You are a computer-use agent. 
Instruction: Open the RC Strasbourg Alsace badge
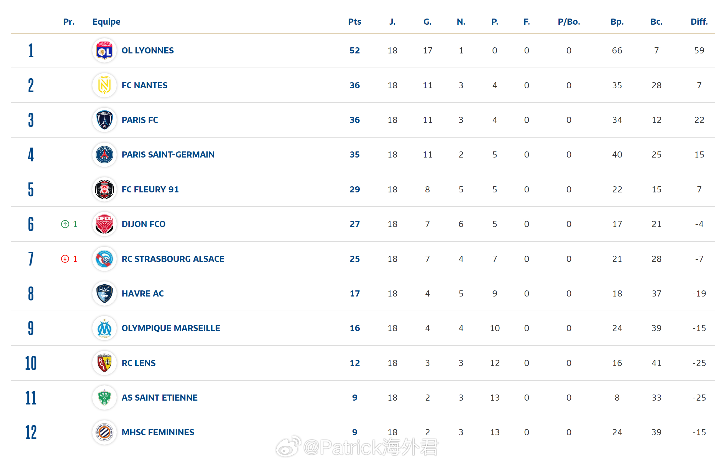104,259
